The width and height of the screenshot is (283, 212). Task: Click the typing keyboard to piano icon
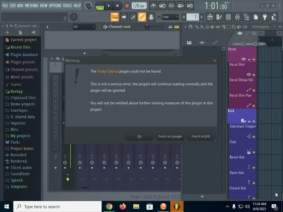[x=115, y=17]
